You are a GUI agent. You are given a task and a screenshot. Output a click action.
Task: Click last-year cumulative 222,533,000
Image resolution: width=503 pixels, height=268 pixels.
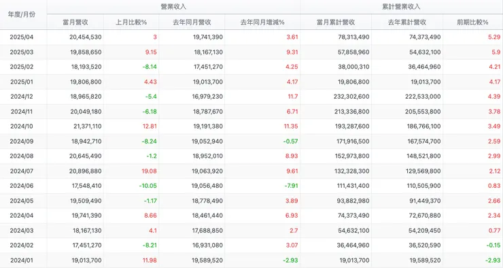423,97
